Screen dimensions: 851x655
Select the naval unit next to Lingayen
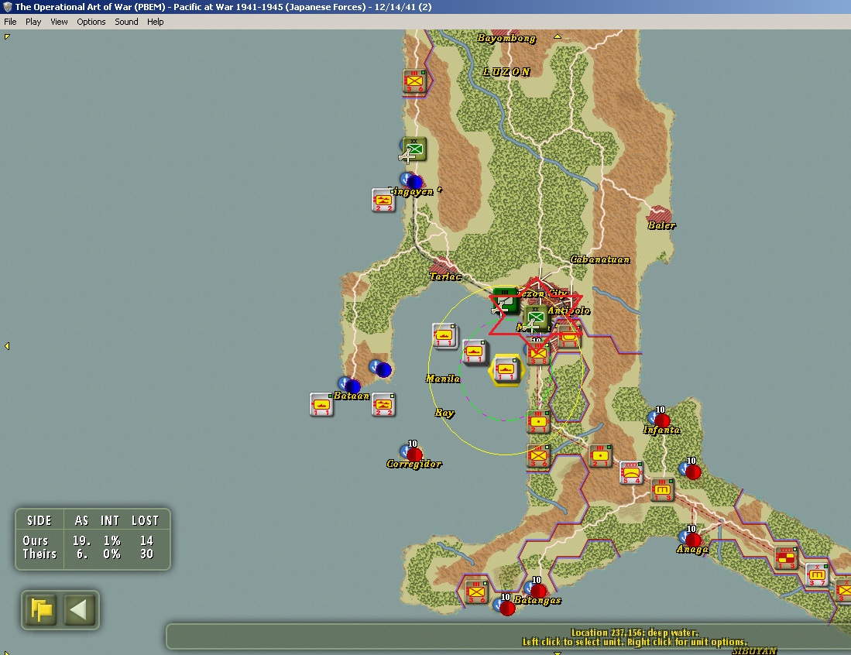[383, 201]
